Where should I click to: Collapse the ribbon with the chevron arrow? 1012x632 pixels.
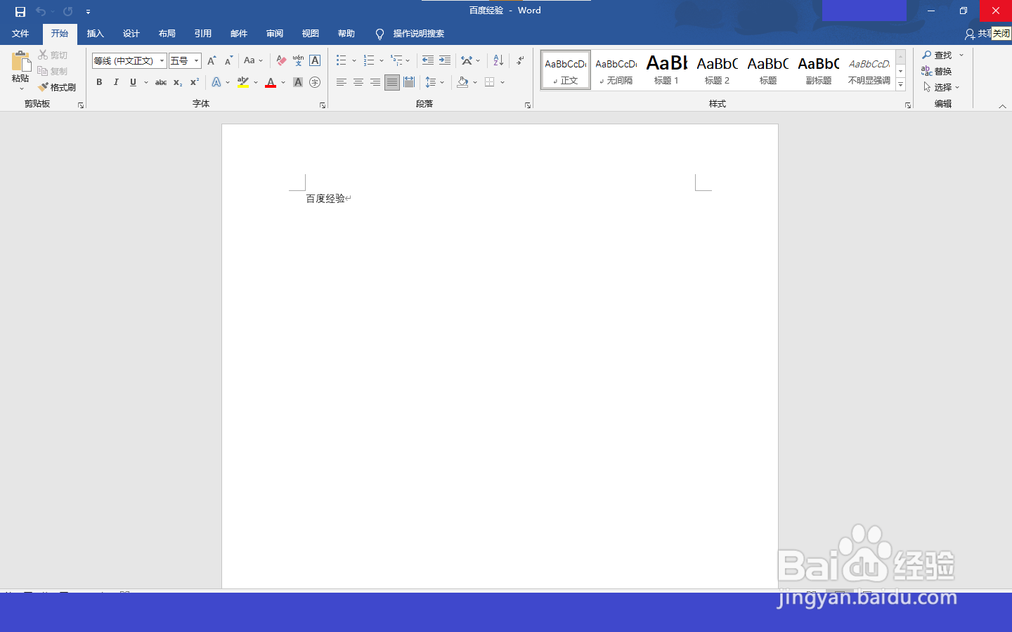point(1002,106)
